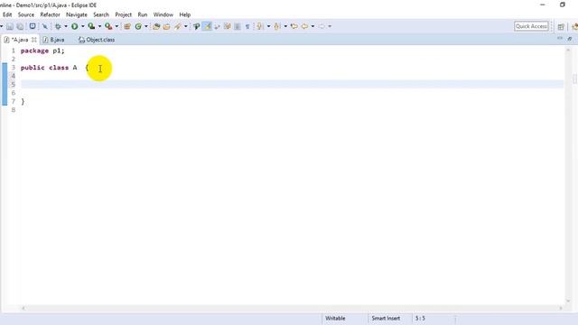Screen dimensions: 578x325
Task: Open the Refactor menu
Action: 51,14
